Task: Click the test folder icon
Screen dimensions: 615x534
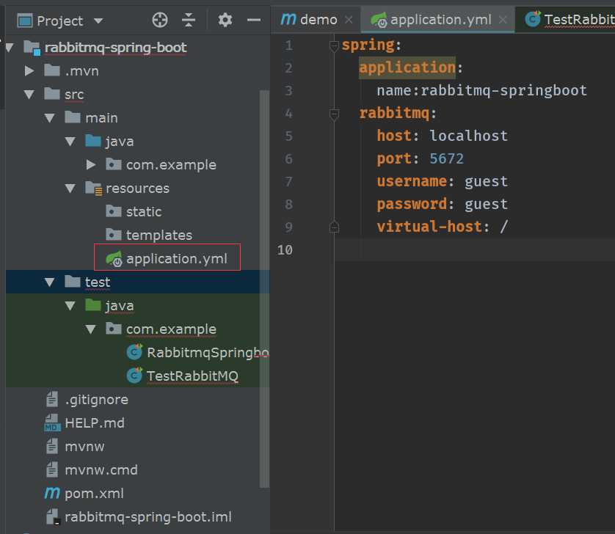Action: (x=73, y=282)
